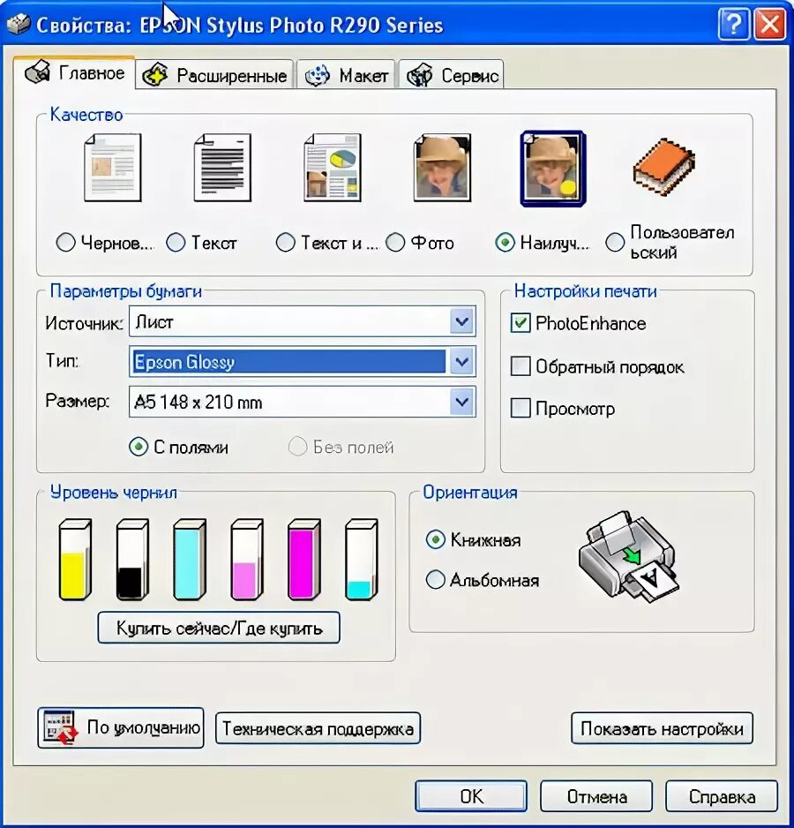
Task: Click the question mark help button
Action: (734, 24)
